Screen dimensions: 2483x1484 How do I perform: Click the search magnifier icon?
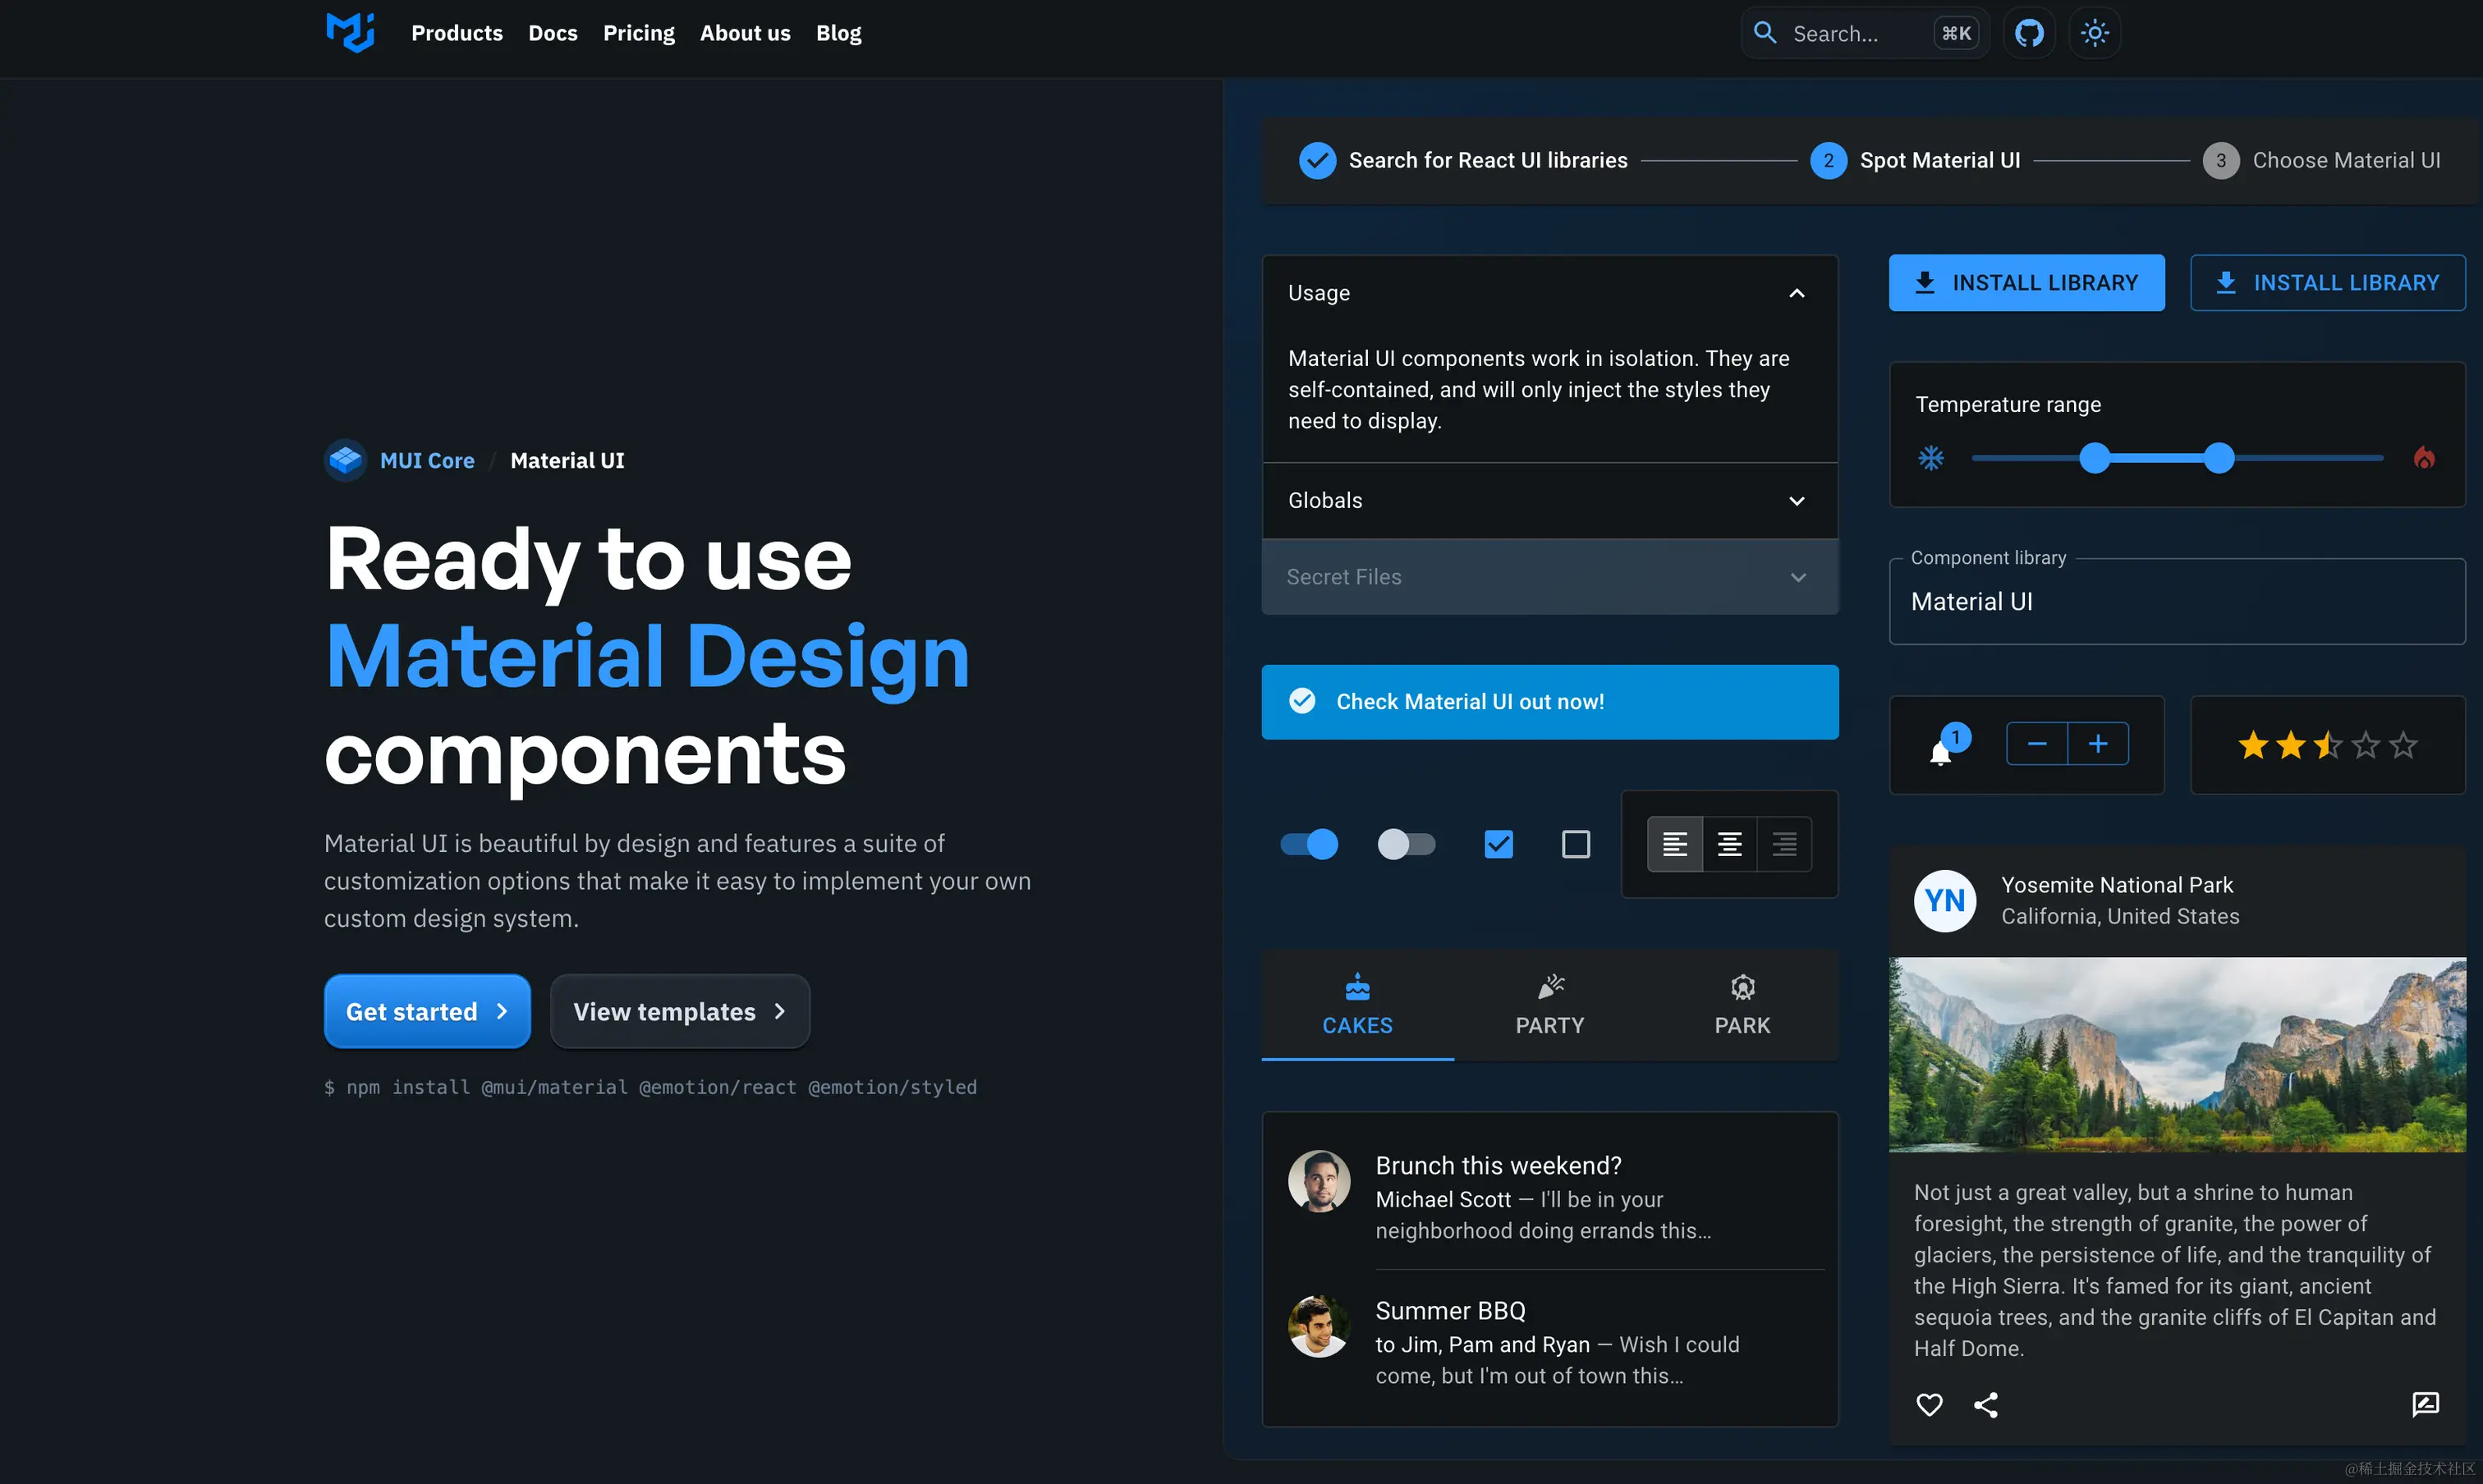pyautogui.click(x=1765, y=33)
